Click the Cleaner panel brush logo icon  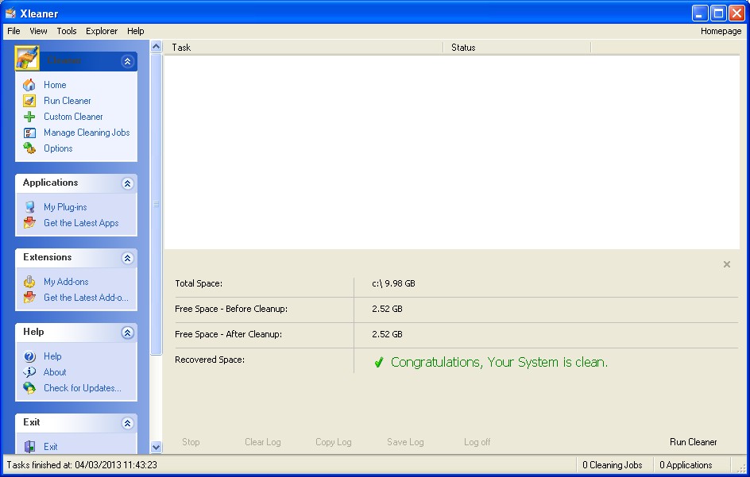click(x=27, y=58)
